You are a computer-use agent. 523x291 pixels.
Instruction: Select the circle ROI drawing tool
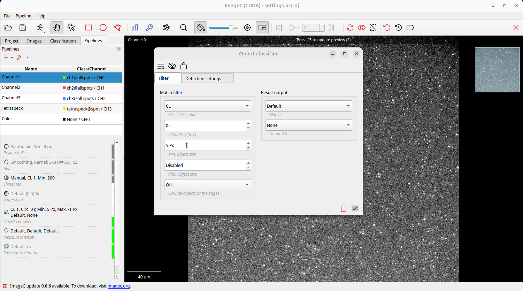[103, 28]
